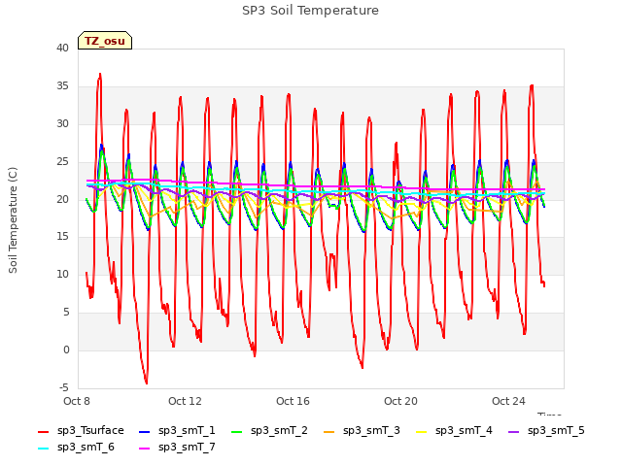This screenshot has height=466, width=622.
Task: Click the 40 y-axis tick label
Action: click(x=62, y=48)
